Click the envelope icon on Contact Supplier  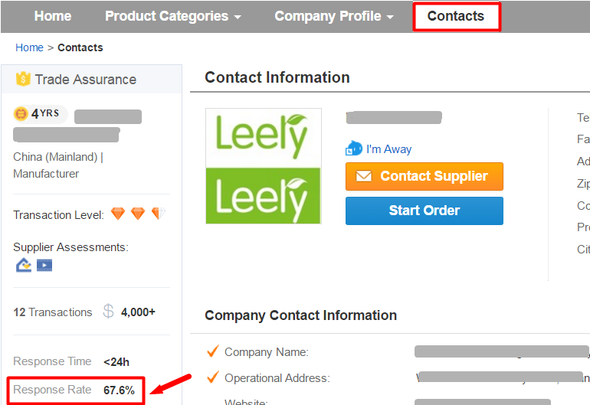[364, 176]
